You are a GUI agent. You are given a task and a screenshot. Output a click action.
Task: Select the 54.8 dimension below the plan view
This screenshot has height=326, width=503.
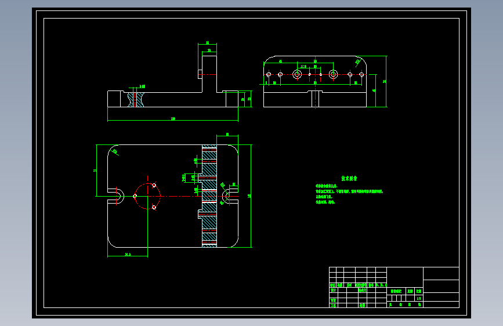click(x=128, y=255)
